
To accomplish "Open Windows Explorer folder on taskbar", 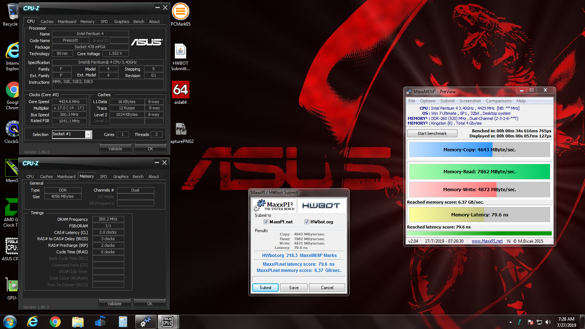I will point(78,322).
